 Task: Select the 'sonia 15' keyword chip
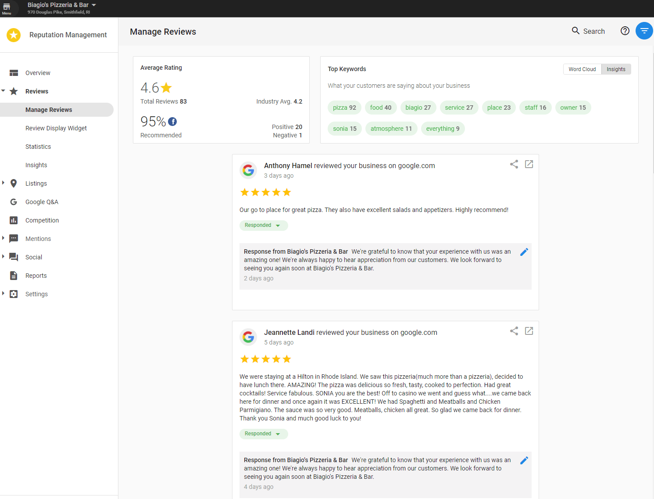[x=345, y=129]
